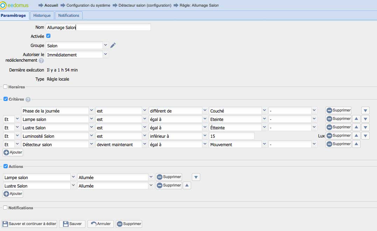The width and height of the screenshot is (377, 231).
Task: Delete the Phase de la journée criterion
Action: point(338,110)
